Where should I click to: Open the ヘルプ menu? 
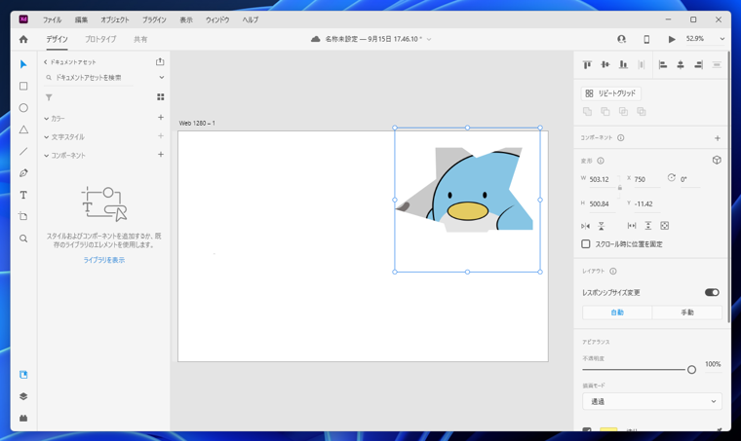tap(251, 19)
